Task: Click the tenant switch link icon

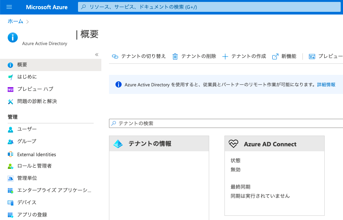Action: [x=115, y=57]
